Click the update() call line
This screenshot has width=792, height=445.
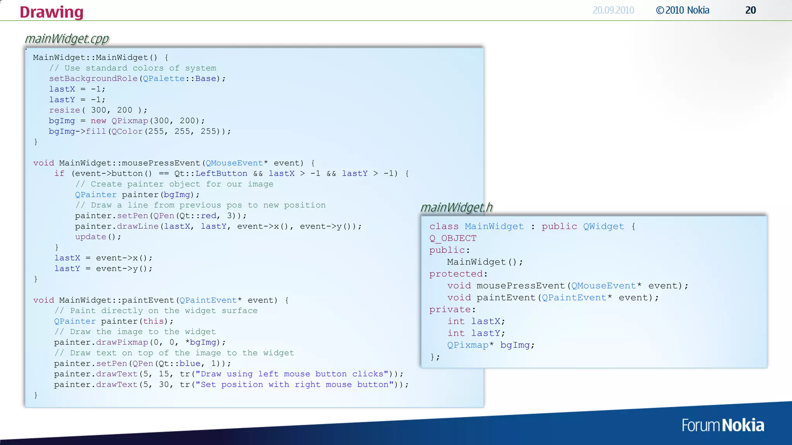tap(98, 237)
